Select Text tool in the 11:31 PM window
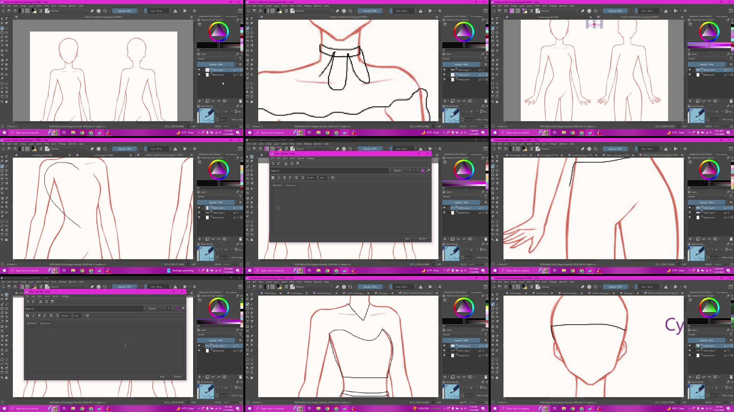 coord(7,19)
